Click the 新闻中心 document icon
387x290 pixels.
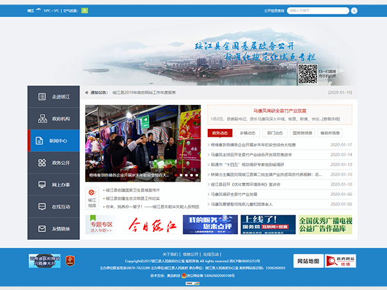point(39,140)
